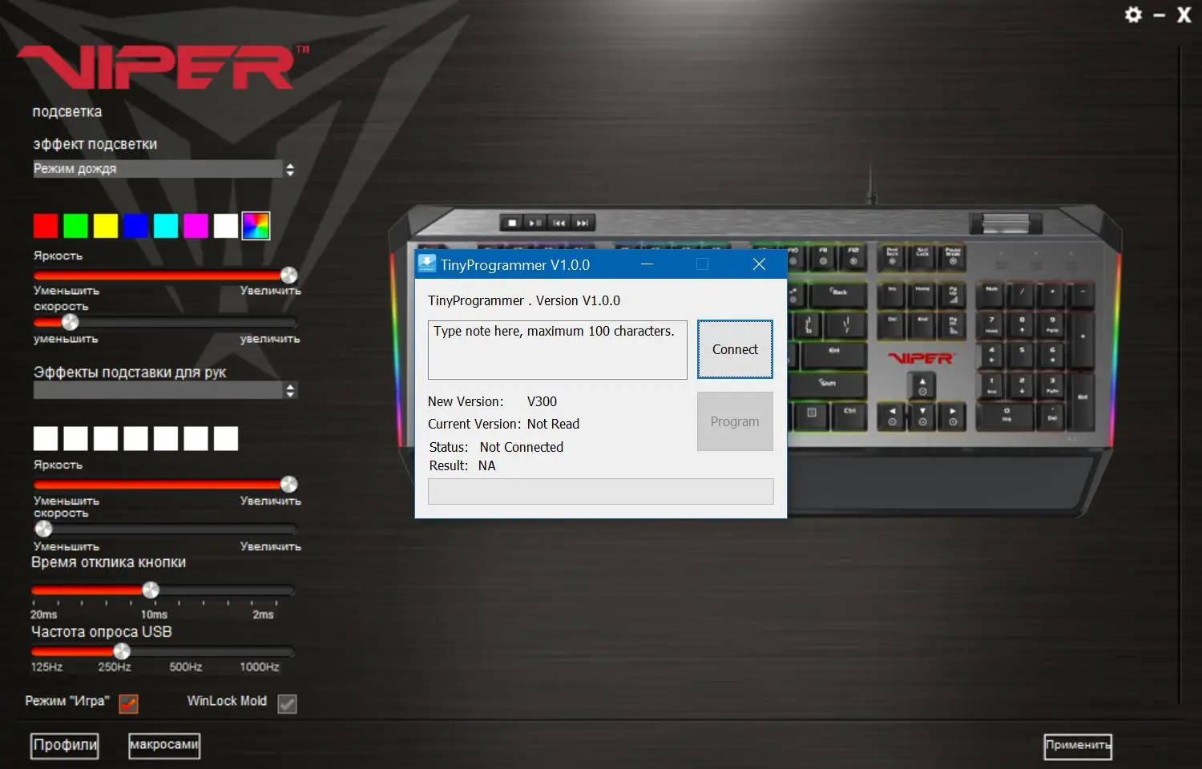
Task: Select the white color swatch in backlight row
Action: (x=226, y=226)
